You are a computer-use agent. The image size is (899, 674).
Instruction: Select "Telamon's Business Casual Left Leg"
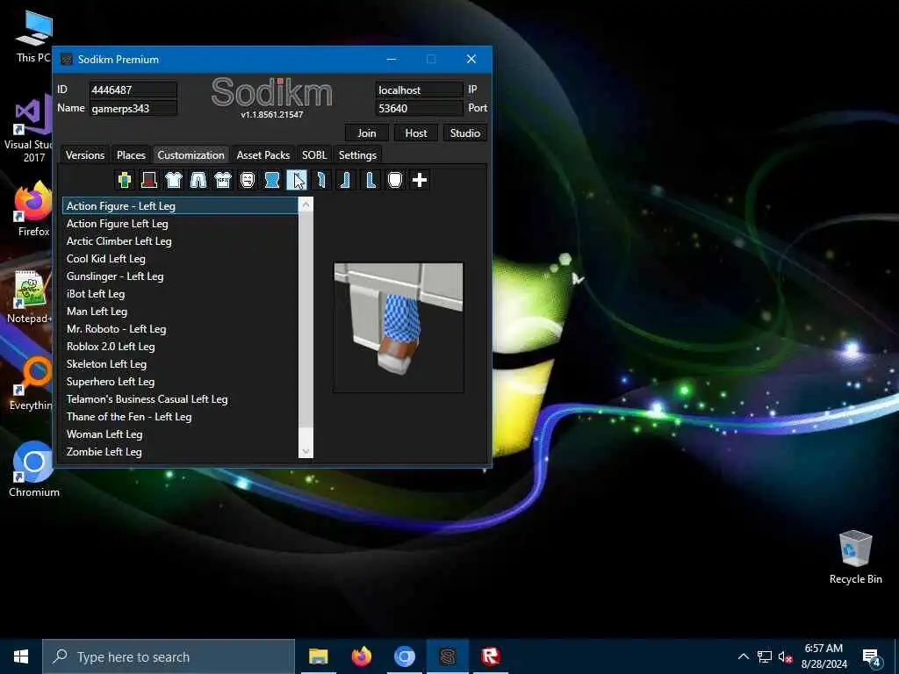coord(180,399)
